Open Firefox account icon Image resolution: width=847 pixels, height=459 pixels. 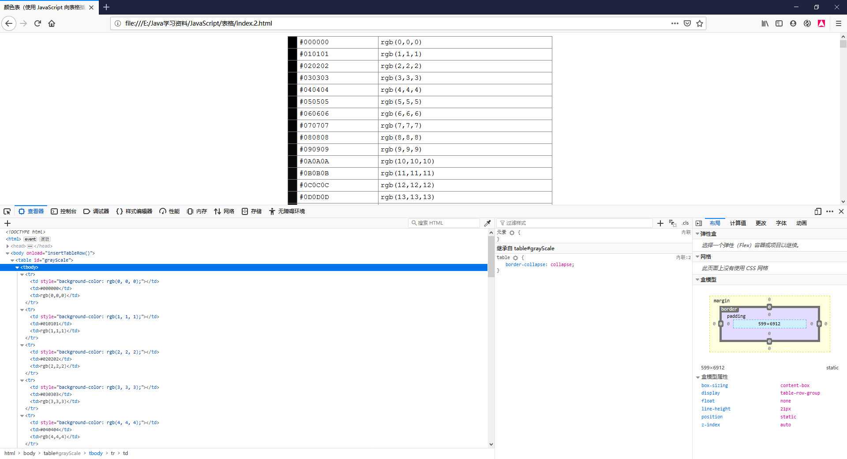pyautogui.click(x=793, y=23)
